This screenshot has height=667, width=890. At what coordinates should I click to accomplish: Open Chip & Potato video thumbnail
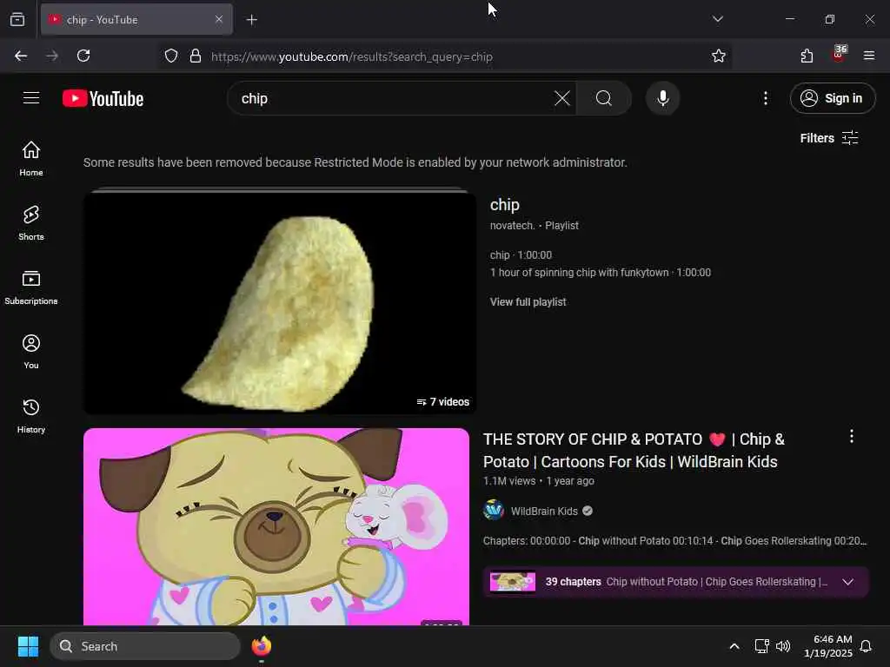[x=276, y=527]
